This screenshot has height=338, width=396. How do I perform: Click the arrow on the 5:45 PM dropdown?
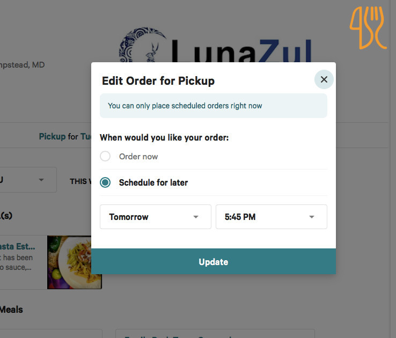tap(312, 217)
